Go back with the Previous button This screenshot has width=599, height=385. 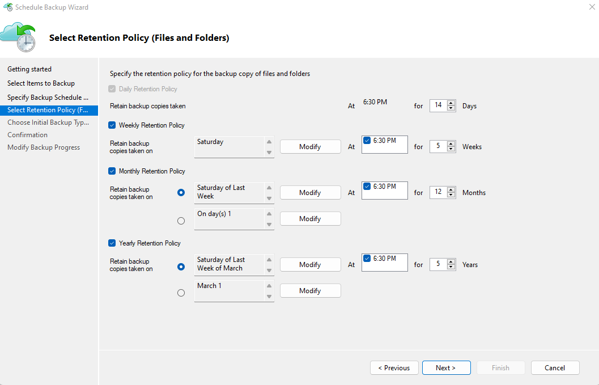pos(394,368)
